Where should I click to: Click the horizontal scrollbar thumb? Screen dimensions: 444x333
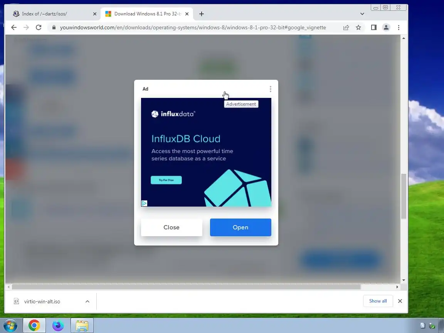click(186, 287)
